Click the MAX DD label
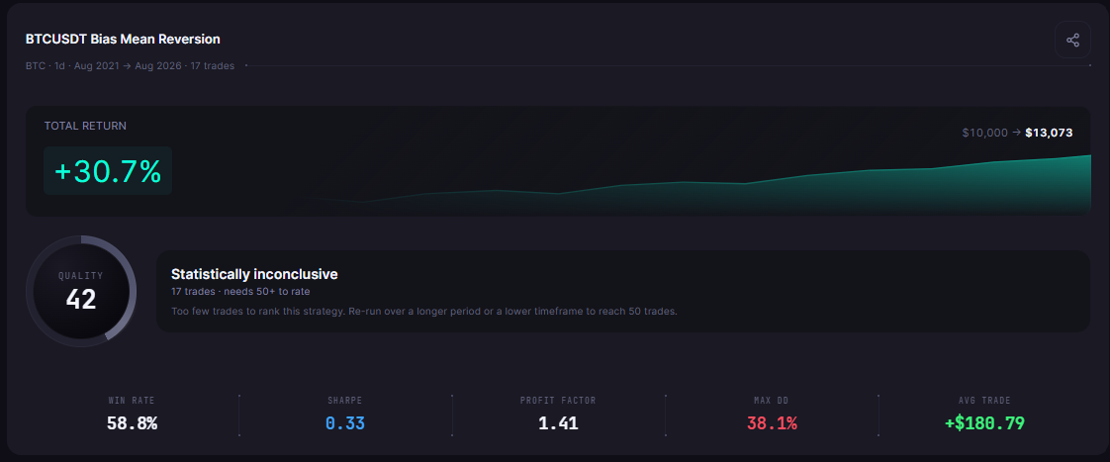The height and width of the screenshot is (462, 1110). click(772, 401)
